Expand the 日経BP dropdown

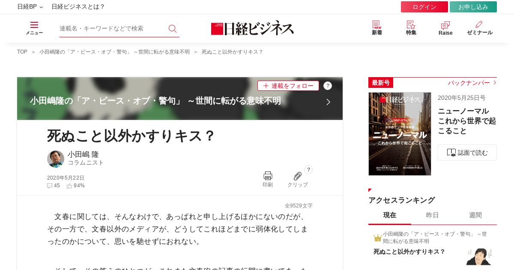click(x=30, y=7)
